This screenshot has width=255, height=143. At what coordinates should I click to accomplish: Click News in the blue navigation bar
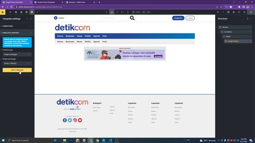(80, 36)
